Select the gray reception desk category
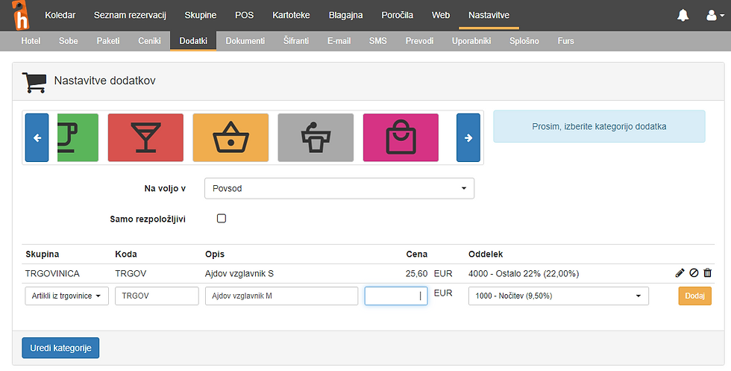 point(316,137)
